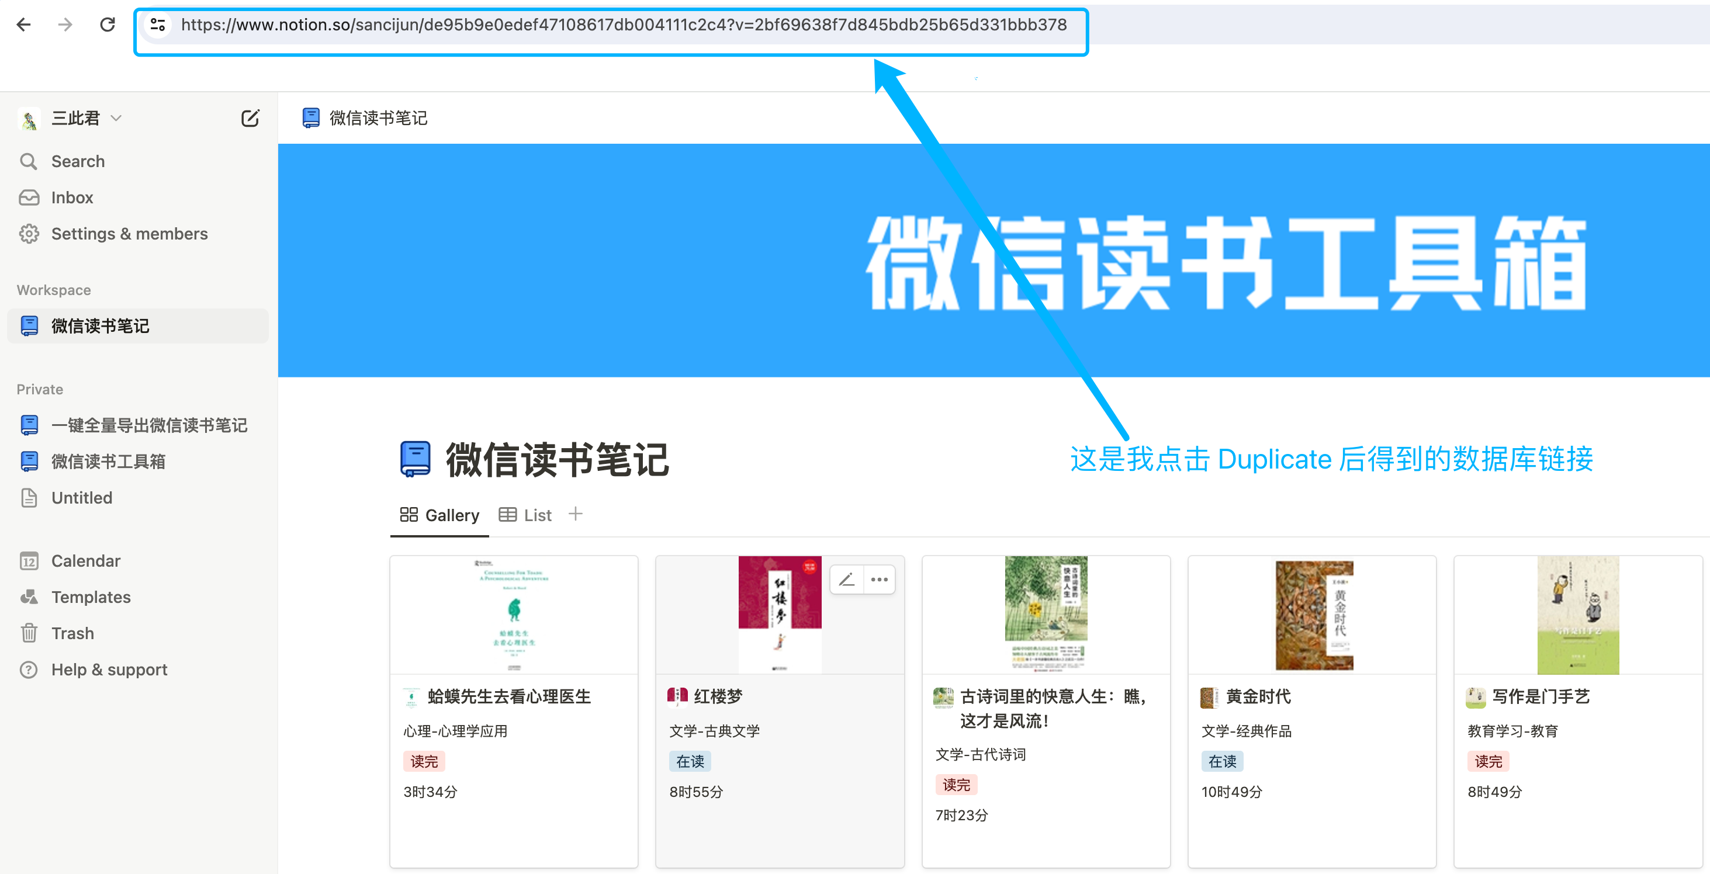Click the Settings gear icon
1710x874 pixels.
(29, 234)
